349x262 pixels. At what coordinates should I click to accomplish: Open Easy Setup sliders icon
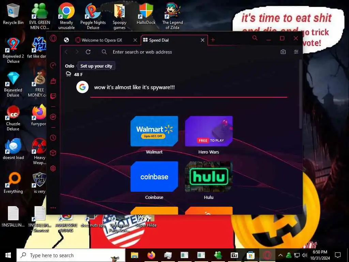[296, 52]
